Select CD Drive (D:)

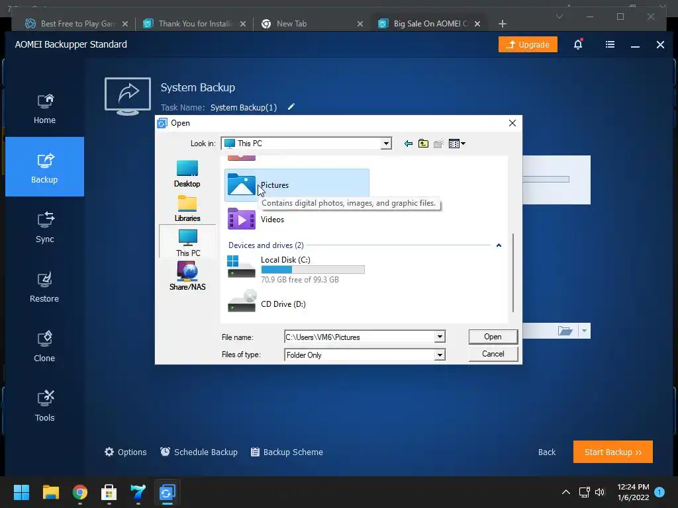coord(267,303)
